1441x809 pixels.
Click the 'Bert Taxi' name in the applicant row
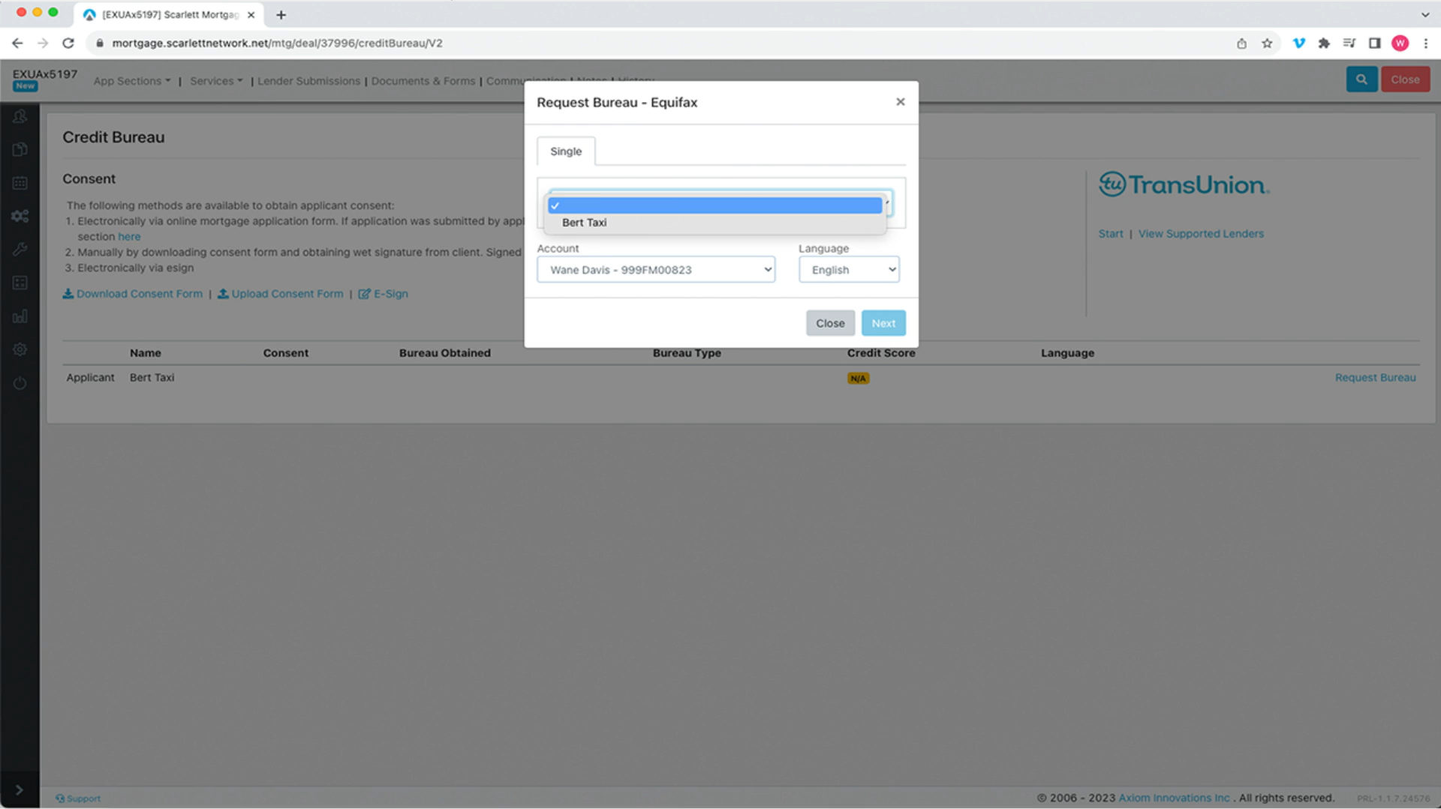pos(152,378)
